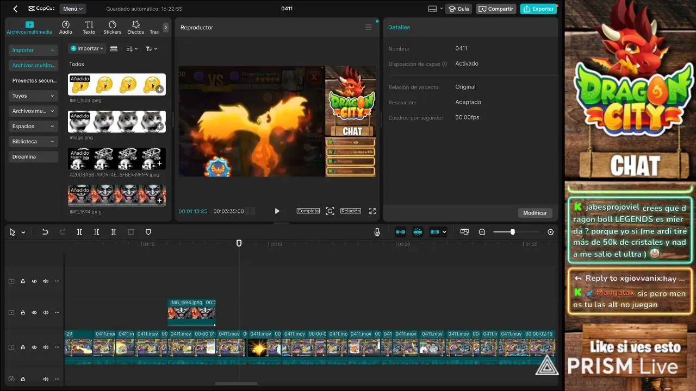Mute the main 0411.mov track audio
Image resolution: width=696 pixels, height=391 pixels.
(46, 348)
